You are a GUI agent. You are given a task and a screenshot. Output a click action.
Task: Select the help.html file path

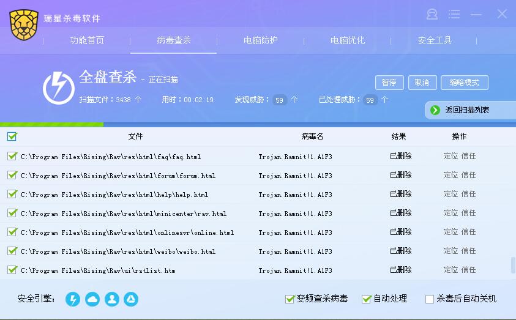[114, 195]
